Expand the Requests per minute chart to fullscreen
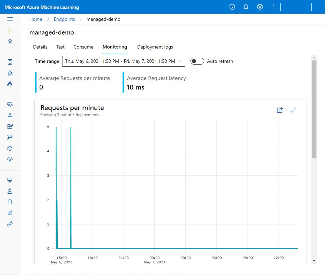 click(294, 110)
